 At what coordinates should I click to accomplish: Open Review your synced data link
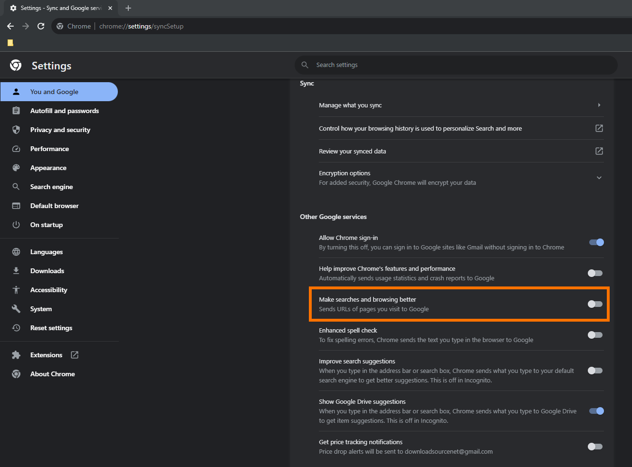(x=461, y=151)
